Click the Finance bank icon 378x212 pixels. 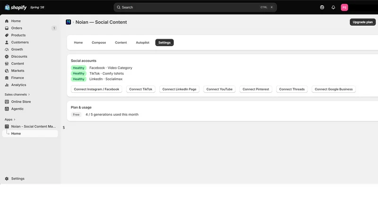click(x=7, y=78)
